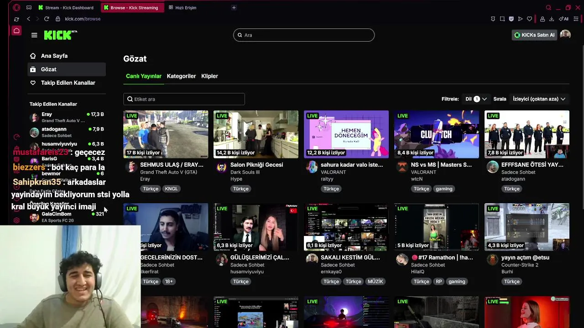
Task: Open a new tab with plus icon
Action: click(234, 7)
